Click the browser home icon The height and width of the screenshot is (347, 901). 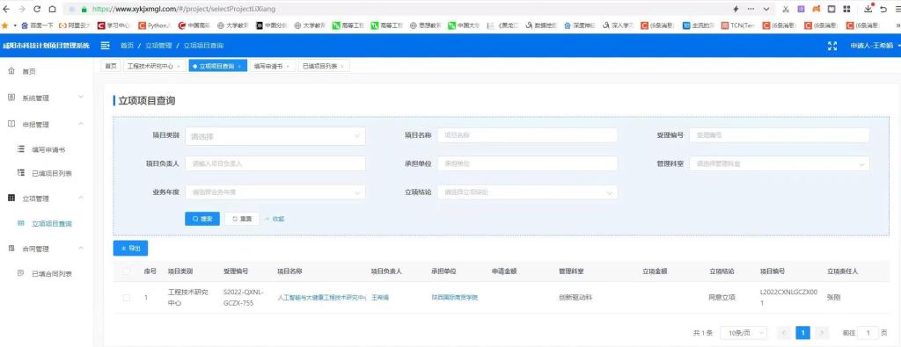[x=52, y=9]
